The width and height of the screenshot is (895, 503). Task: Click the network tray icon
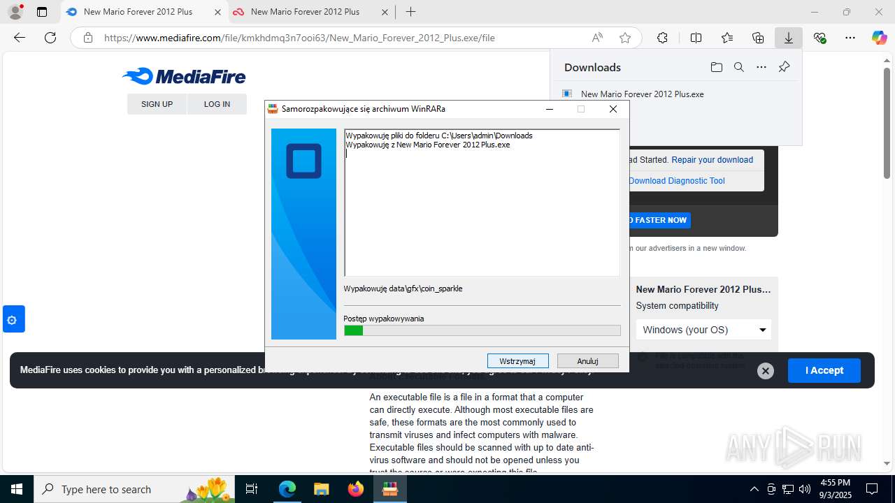[x=788, y=489]
